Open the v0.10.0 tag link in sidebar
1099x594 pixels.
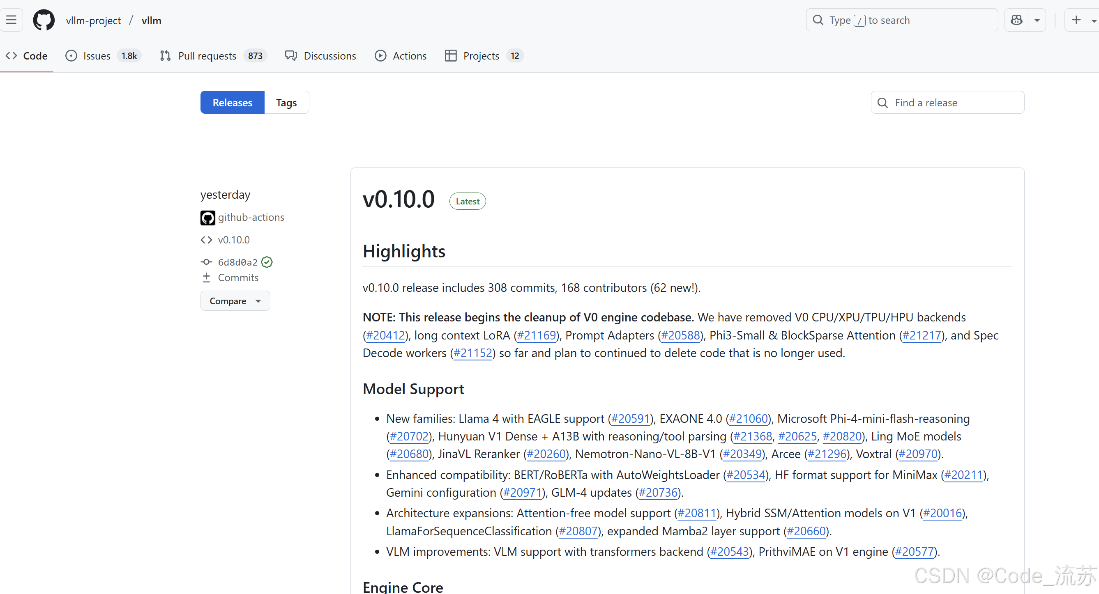(x=234, y=240)
